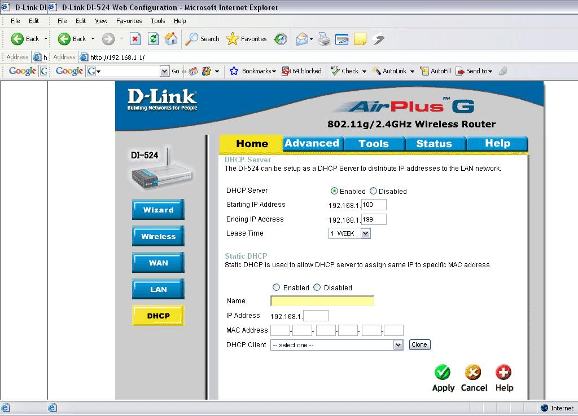Open the Mail envelope icon
Image resolution: width=578 pixels, height=416 pixels.
point(302,39)
